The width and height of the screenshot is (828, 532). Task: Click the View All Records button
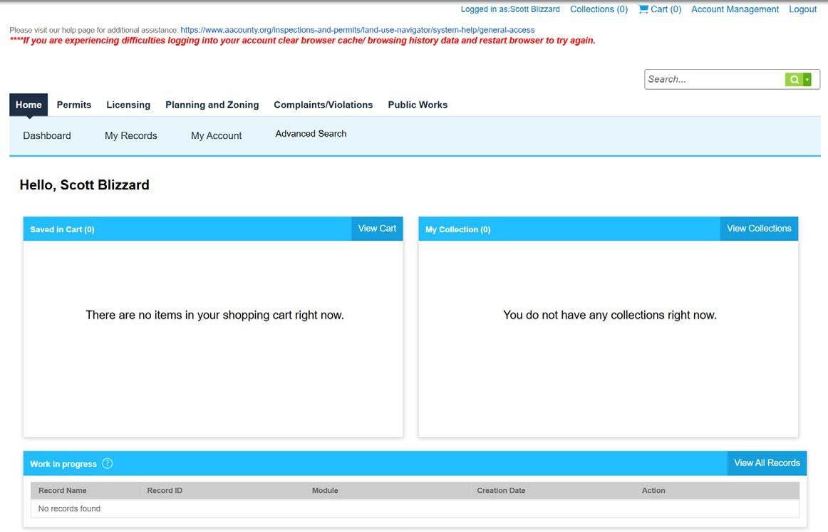766,462
